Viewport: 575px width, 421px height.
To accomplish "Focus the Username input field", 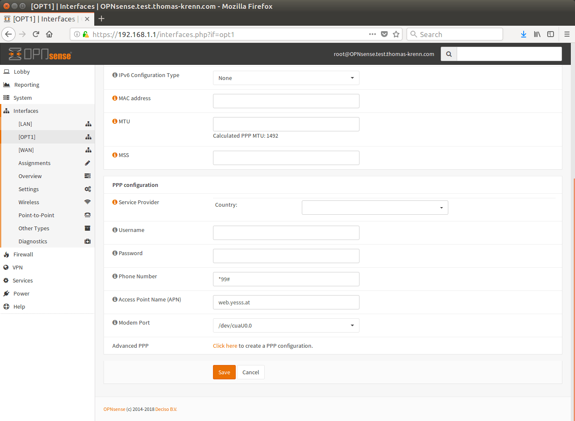I will [x=286, y=233].
